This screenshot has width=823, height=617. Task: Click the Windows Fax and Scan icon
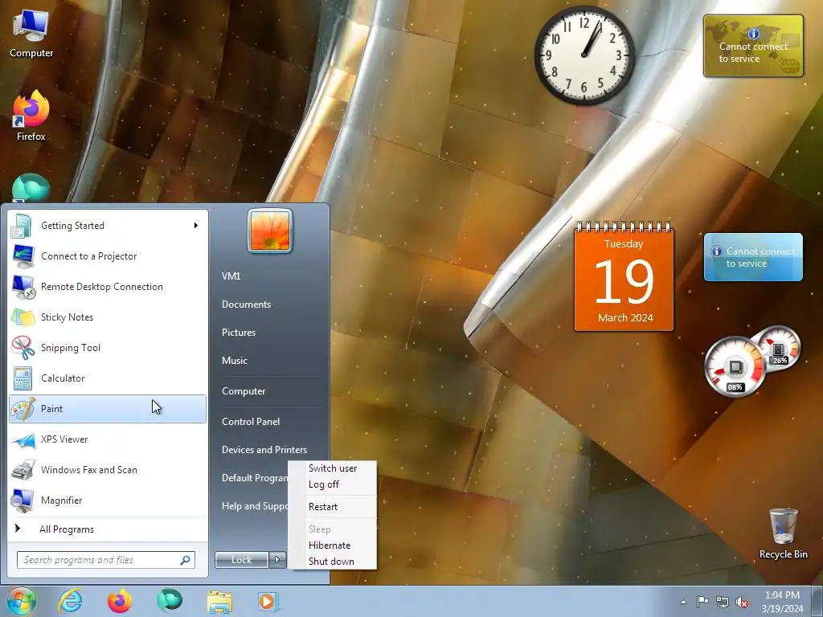click(x=23, y=469)
